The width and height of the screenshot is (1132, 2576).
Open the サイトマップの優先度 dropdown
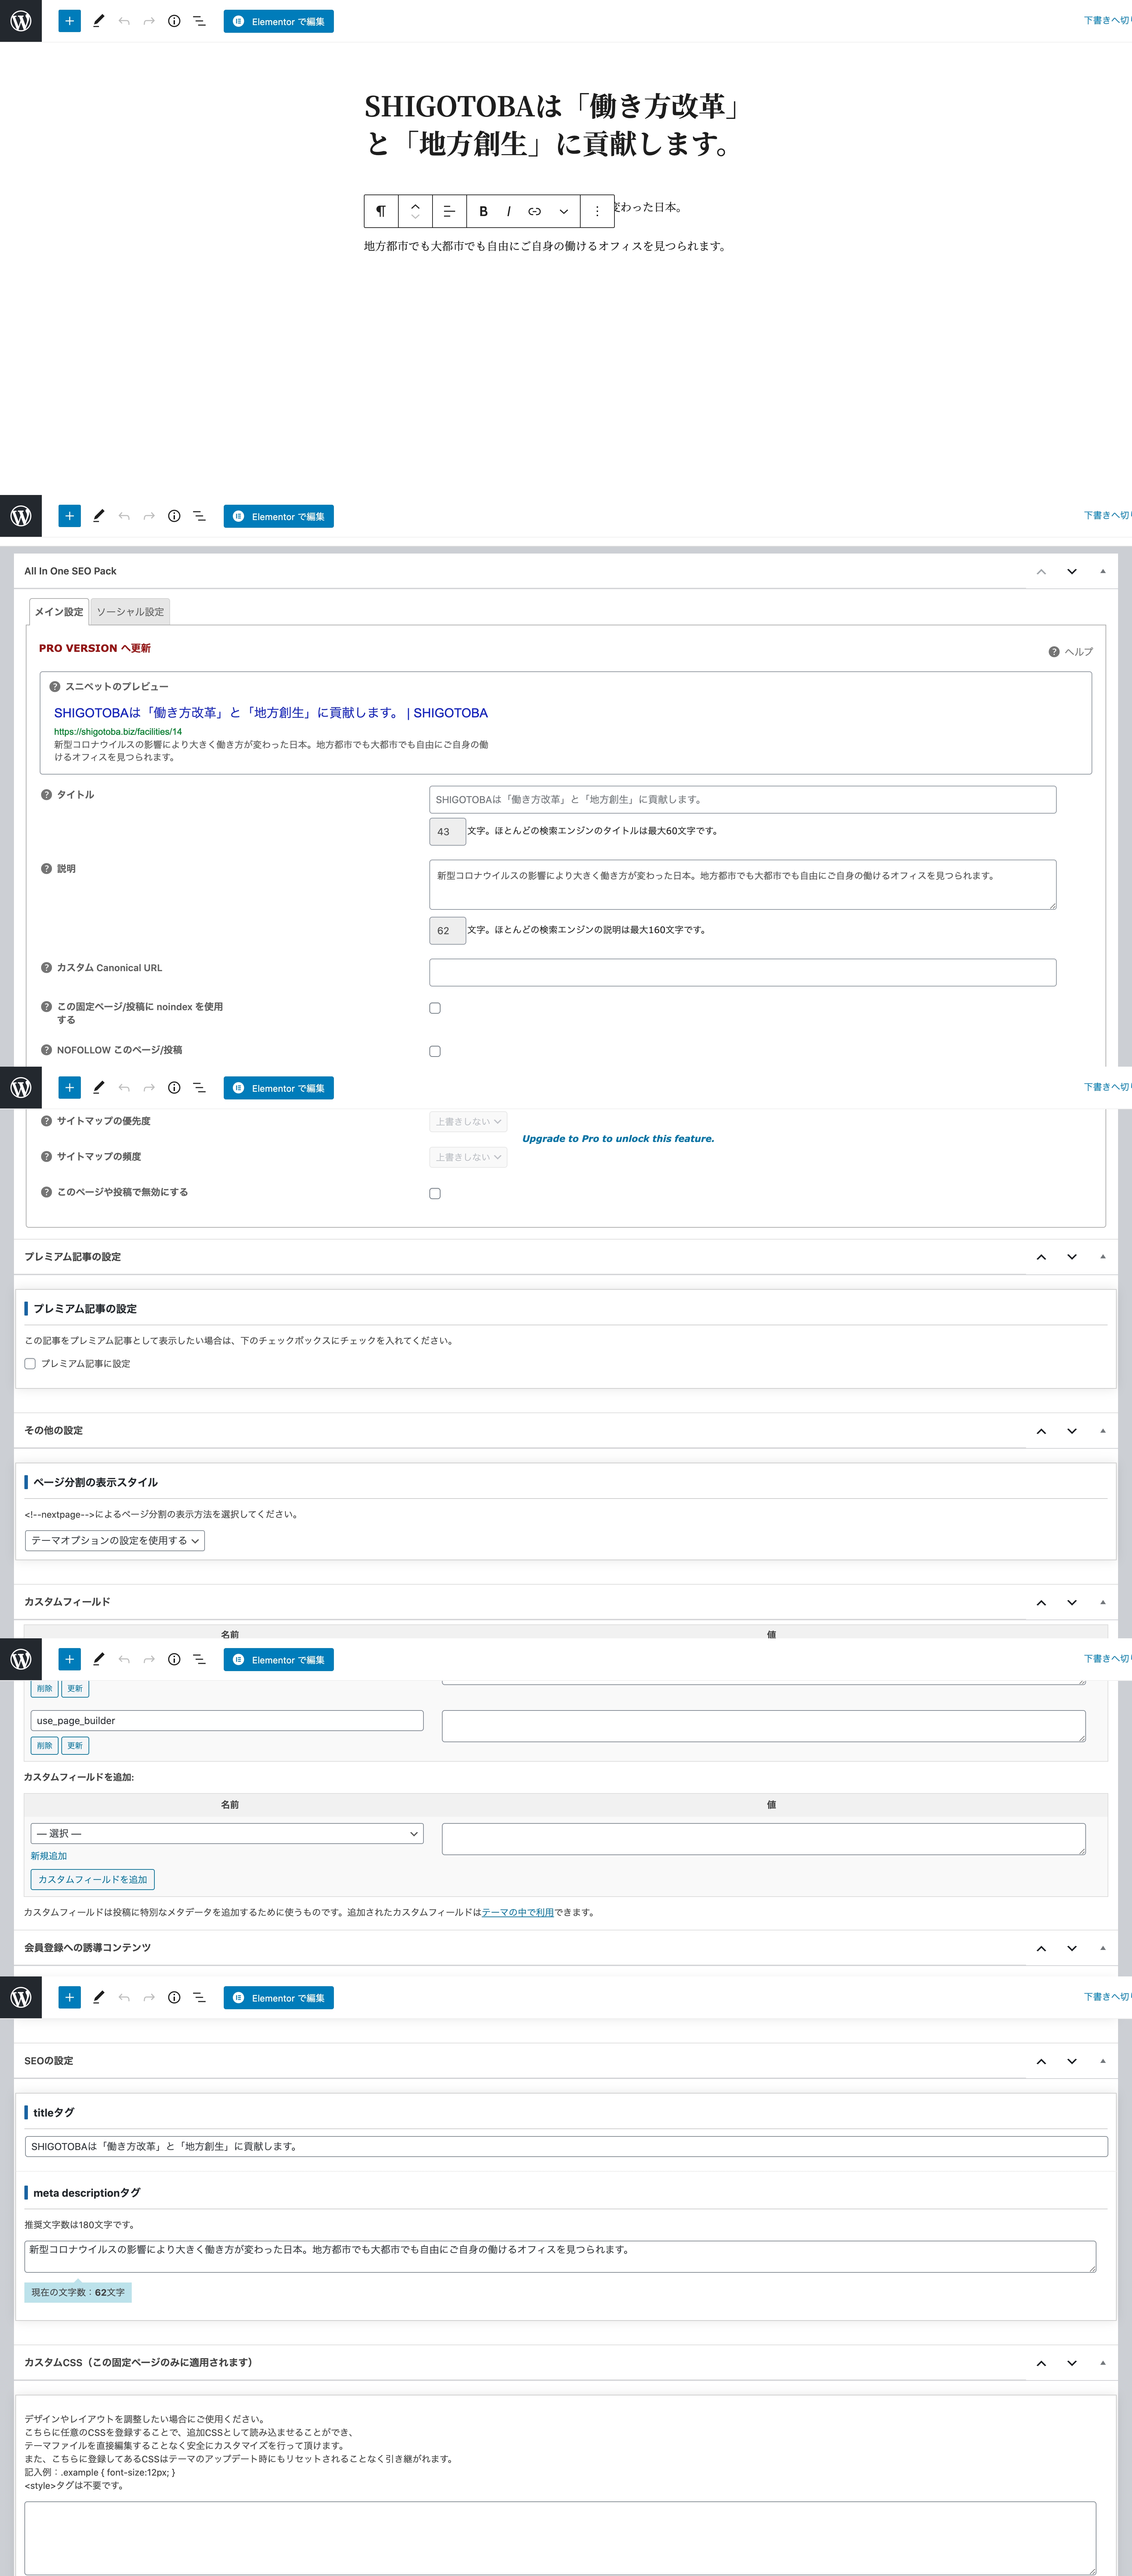tap(468, 1122)
